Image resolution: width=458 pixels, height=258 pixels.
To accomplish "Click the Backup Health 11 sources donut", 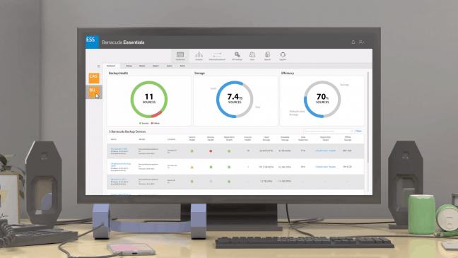I will [149, 100].
